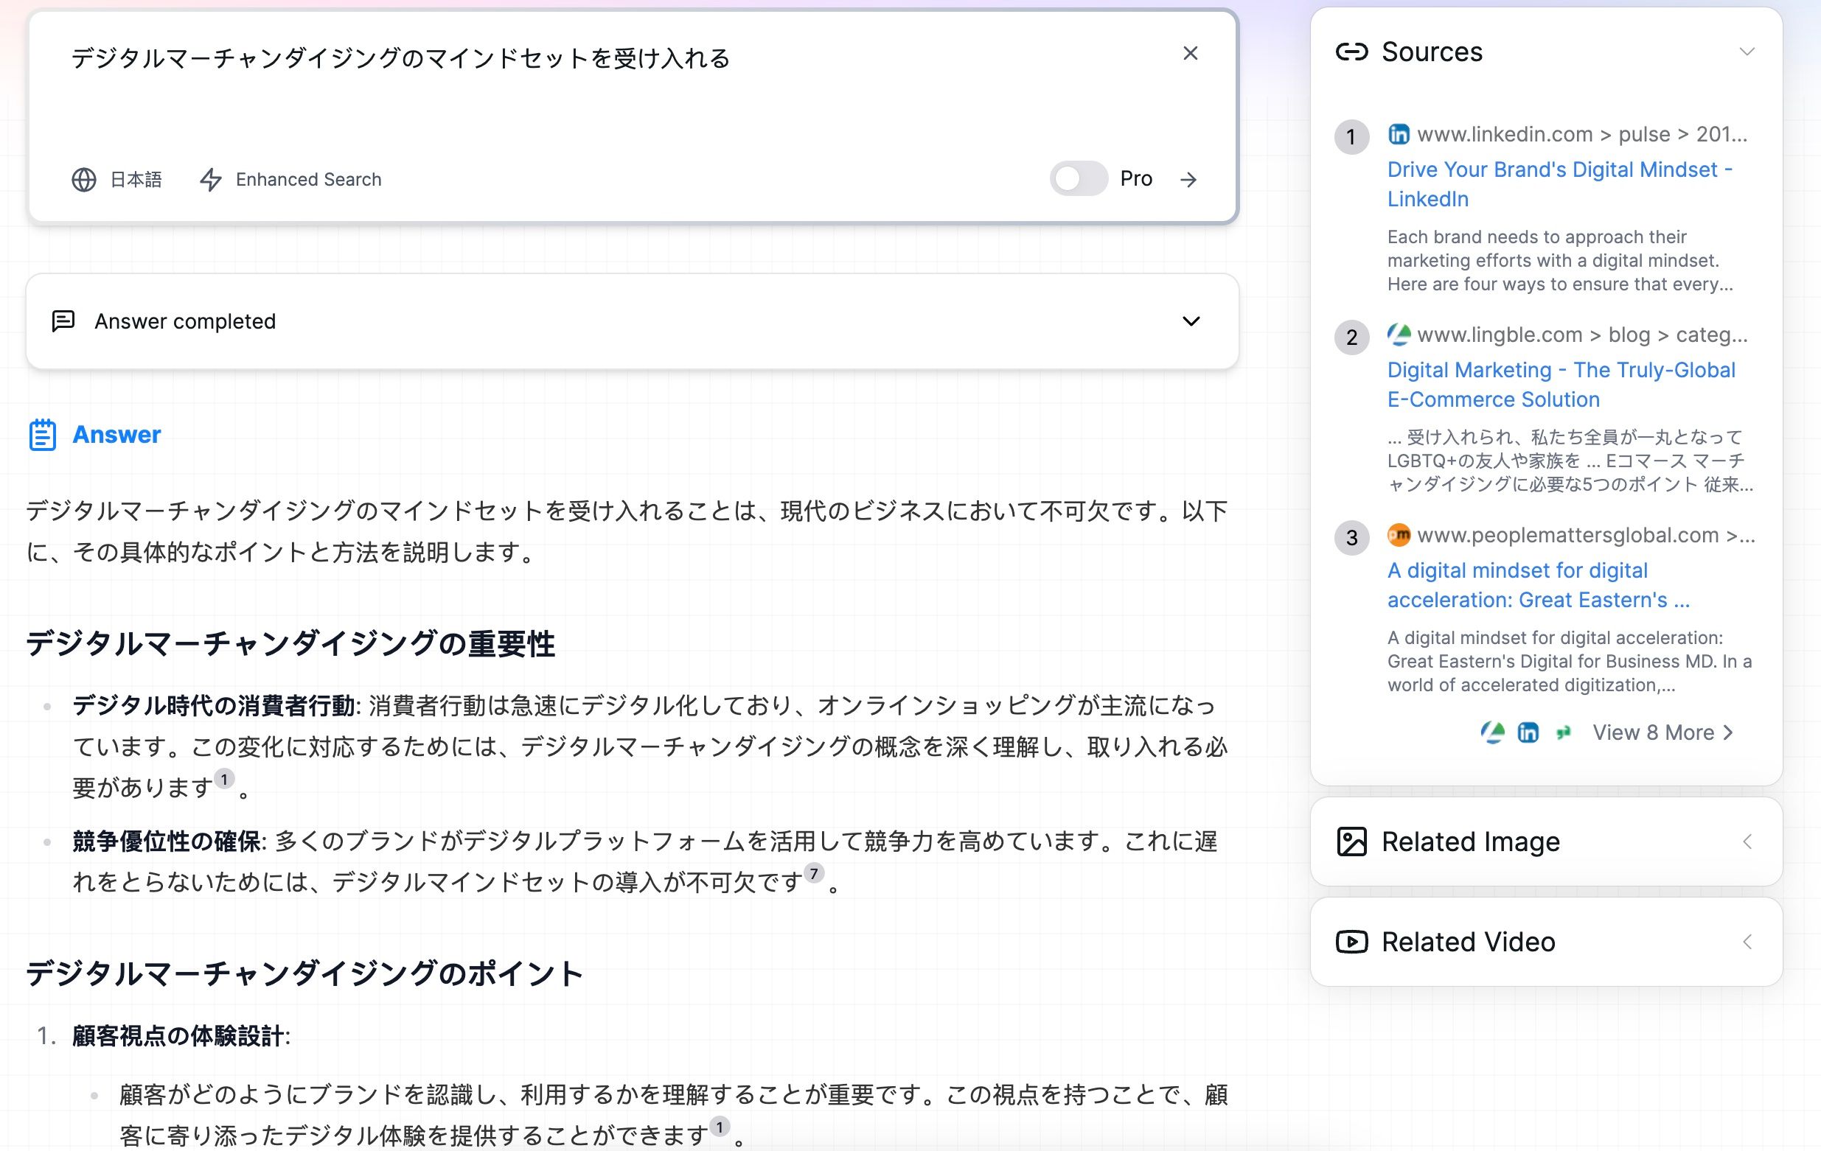Click heading デジタルマーチャンダイジングの重要性

(x=291, y=645)
